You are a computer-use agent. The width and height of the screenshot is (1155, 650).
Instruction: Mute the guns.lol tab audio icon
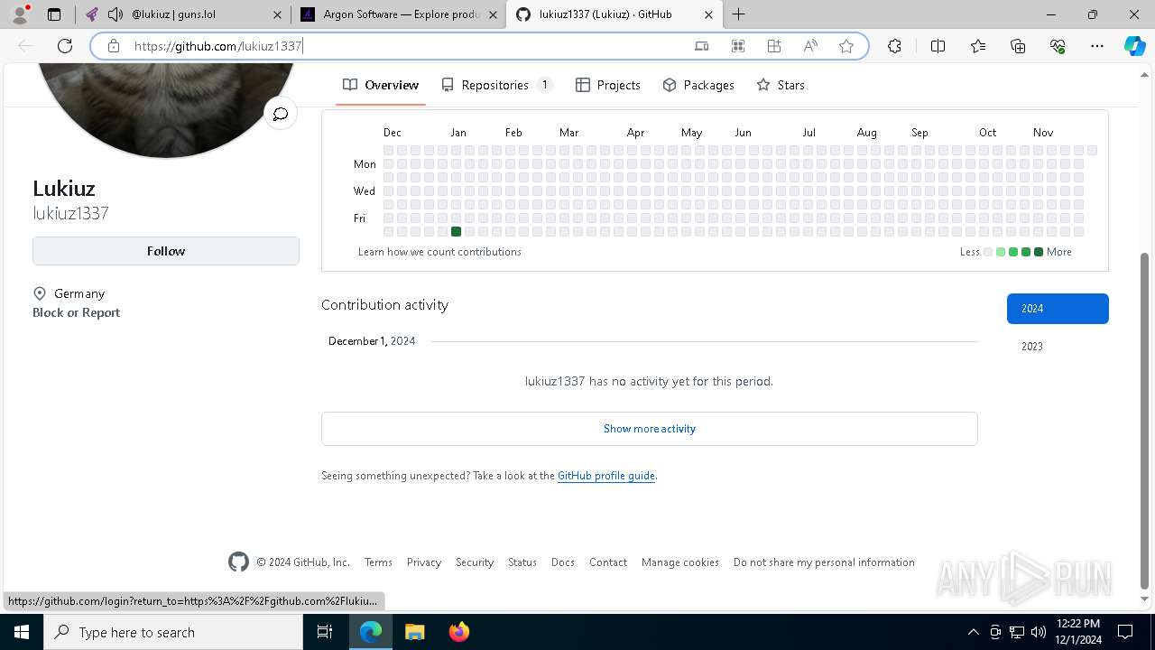click(x=115, y=14)
